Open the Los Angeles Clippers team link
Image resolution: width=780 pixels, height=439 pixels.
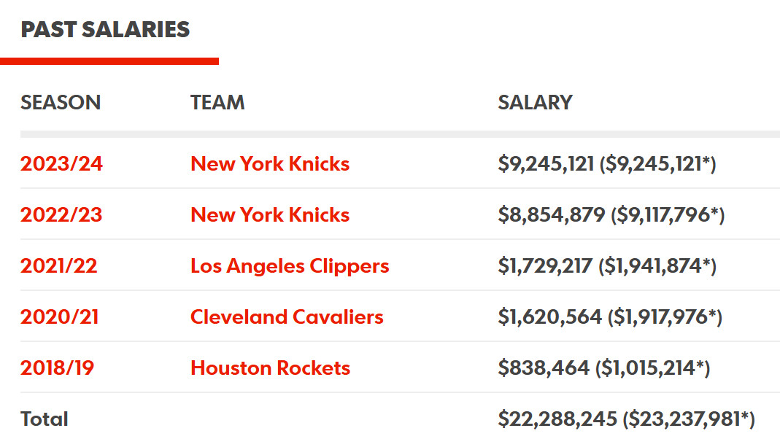(x=290, y=266)
